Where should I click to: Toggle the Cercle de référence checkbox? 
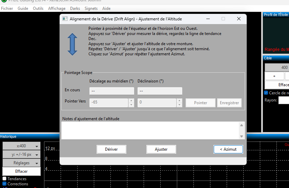click(x=266, y=93)
